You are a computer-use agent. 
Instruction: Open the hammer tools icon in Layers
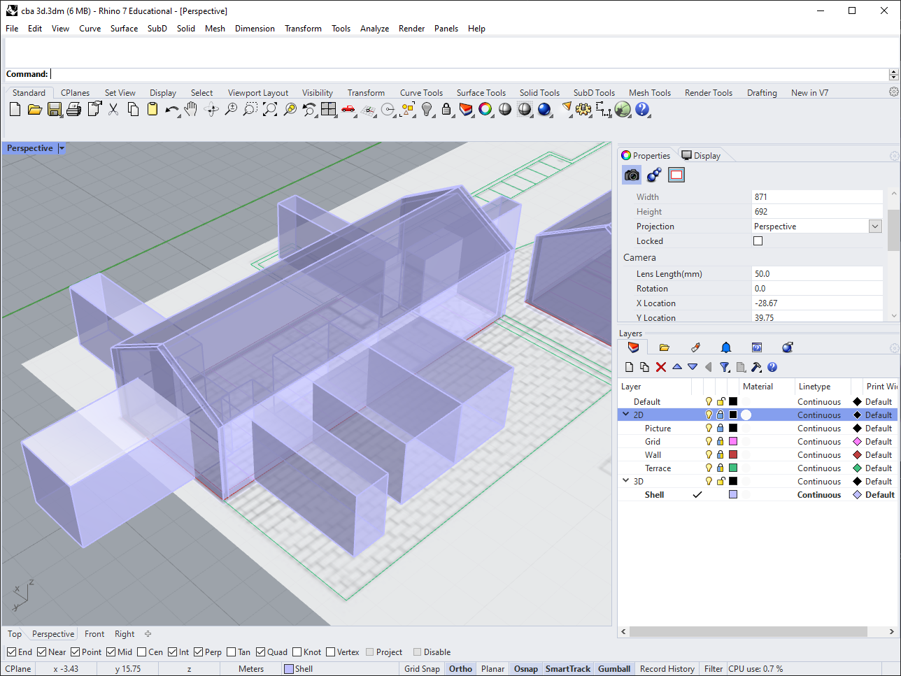point(756,367)
